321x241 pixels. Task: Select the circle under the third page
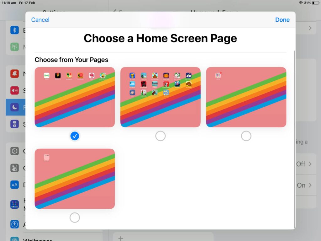coord(246,136)
